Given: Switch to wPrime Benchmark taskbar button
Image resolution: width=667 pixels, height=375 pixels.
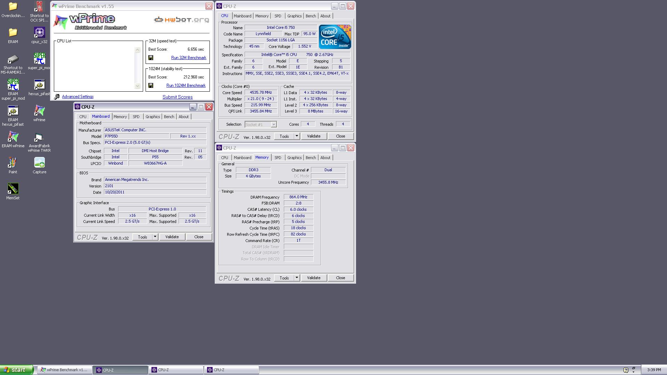Looking at the screenshot, I should [x=65, y=370].
